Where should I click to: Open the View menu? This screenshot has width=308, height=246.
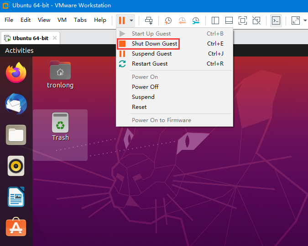[x=44, y=20]
